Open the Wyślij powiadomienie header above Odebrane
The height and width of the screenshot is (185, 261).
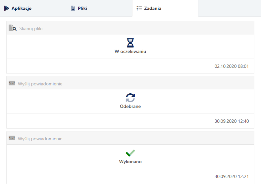[x=40, y=84]
